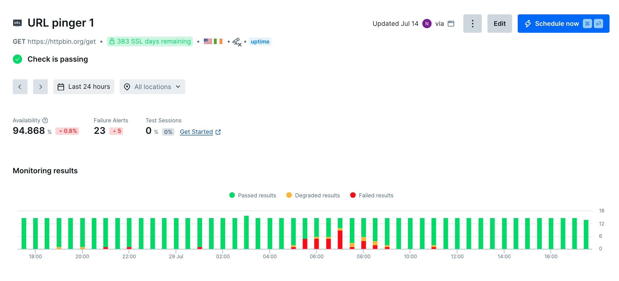Select the US flag location icon

tap(208, 41)
